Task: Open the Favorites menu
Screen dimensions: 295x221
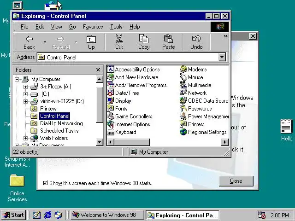Action: pyautogui.click(x=93, y=27)
